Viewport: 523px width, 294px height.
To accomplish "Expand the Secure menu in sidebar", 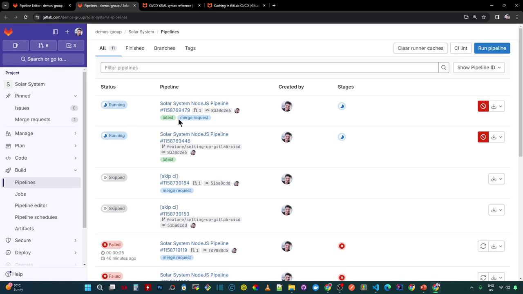I will coord(42,241).
